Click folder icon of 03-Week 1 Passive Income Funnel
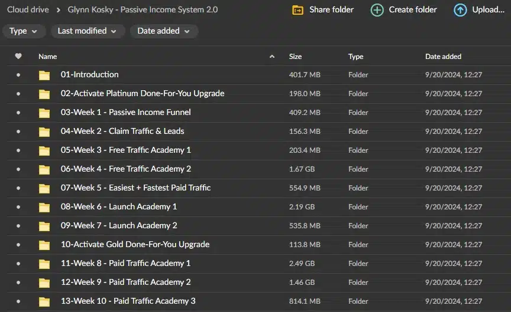Screen dimensions: 511x312 click(44, 113)
